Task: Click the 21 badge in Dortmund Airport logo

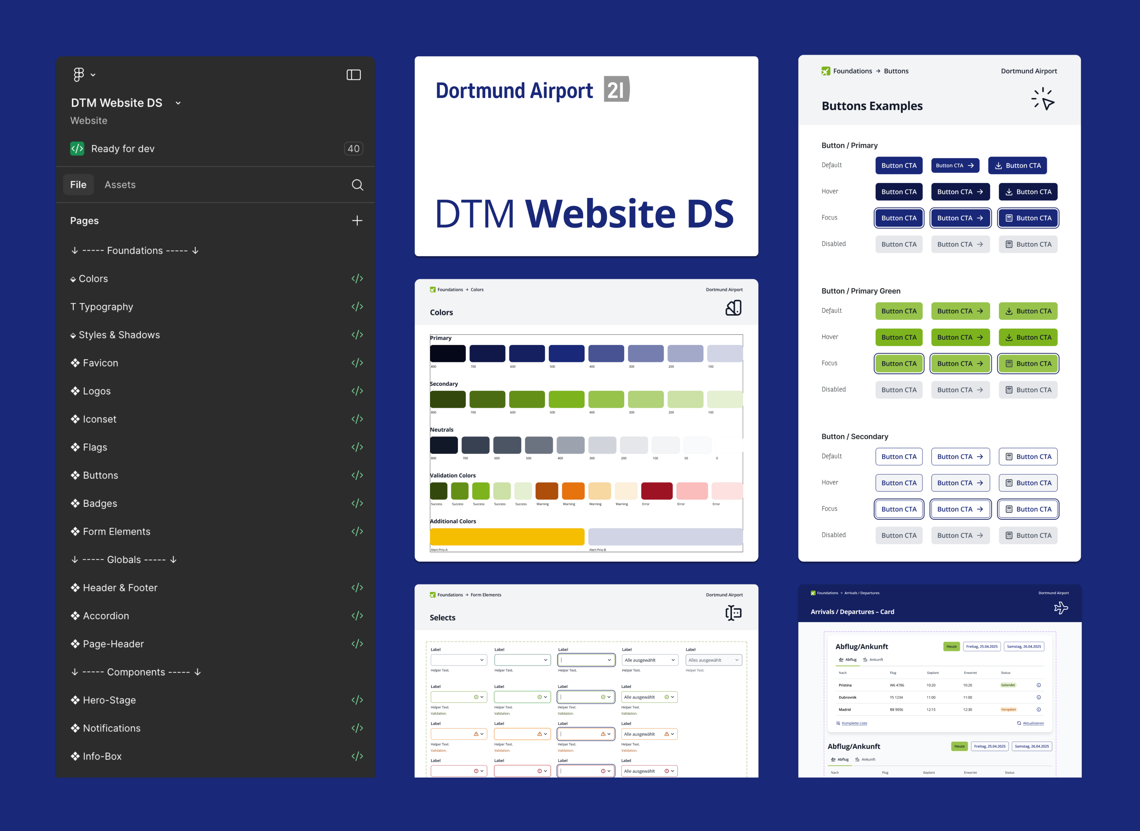Action: pos(617,89)
